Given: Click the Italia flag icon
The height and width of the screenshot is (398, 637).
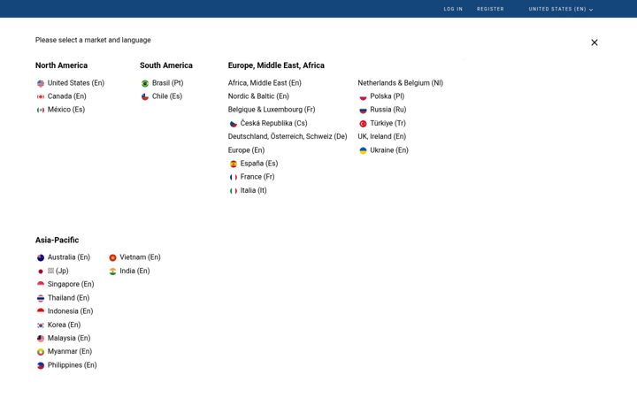Looking at the screenshot, I should pyautogui.click(x=234, y=190).
